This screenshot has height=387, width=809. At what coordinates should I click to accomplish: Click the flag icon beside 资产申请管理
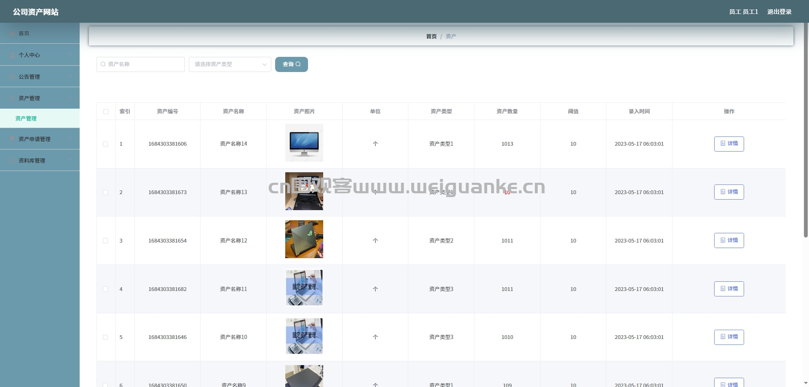pyautogui.click(x=13, y=139)
